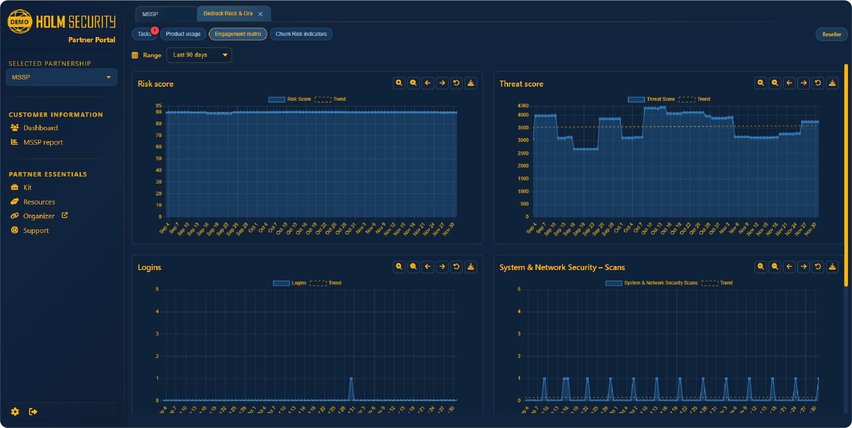Export the System & Network Security Scans chart
852x428 pixels.
[832, 267]
